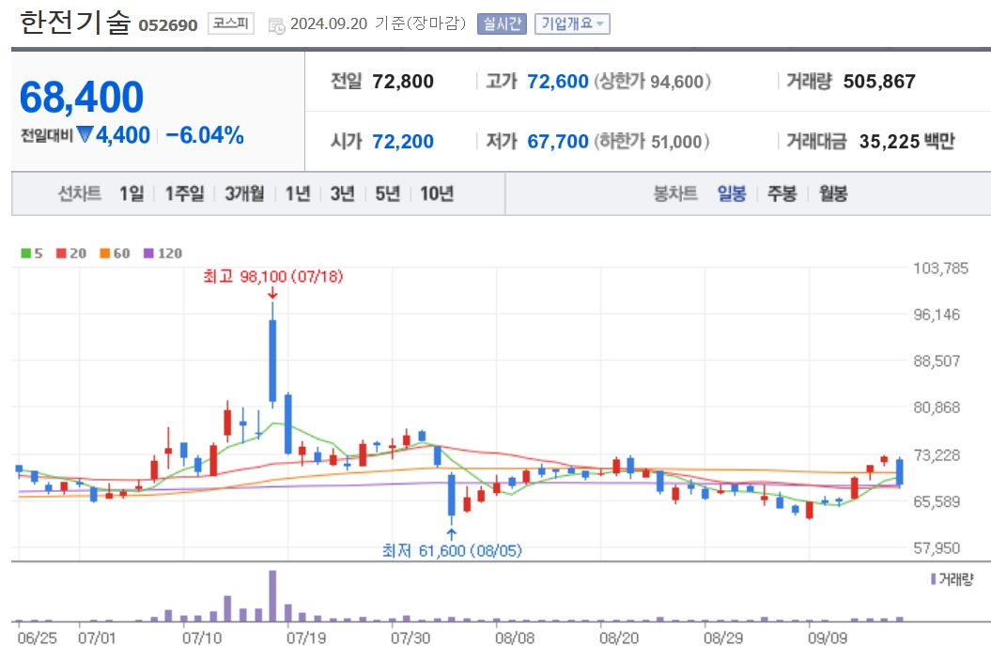Click the calendar clock icon before the date
This screenshot has width=991, height=661.
pyautogui.click(x=276, y=25)
